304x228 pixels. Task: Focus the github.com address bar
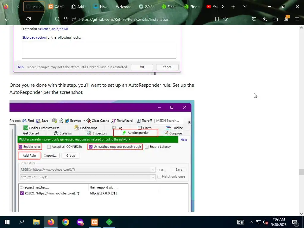(x=124, y=19)
